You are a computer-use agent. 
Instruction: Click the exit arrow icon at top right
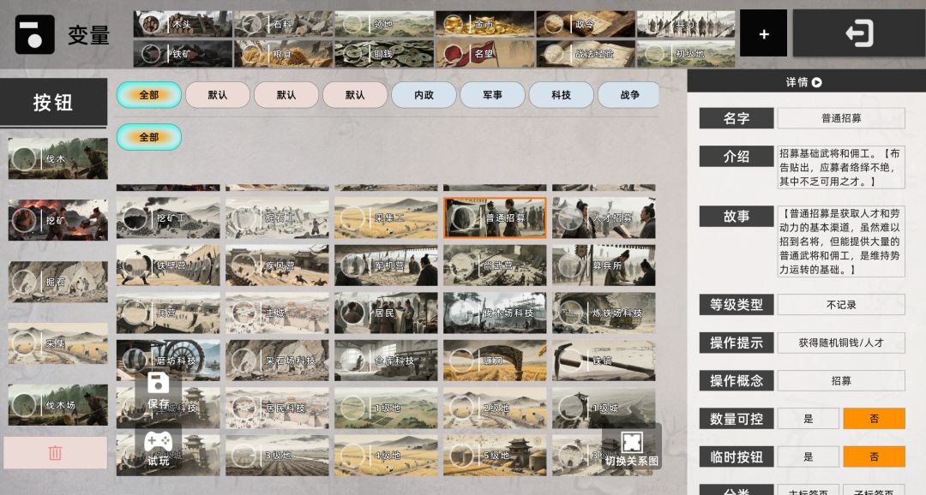pyautogui.click(x=858, y=33)
